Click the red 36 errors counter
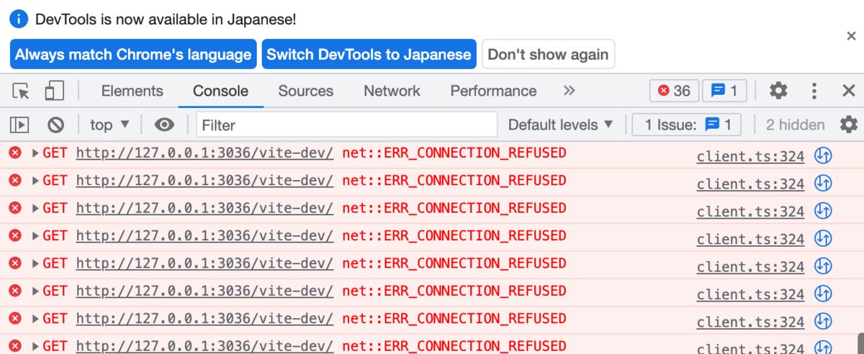This screenshot has width=864, height=354. 674,91
